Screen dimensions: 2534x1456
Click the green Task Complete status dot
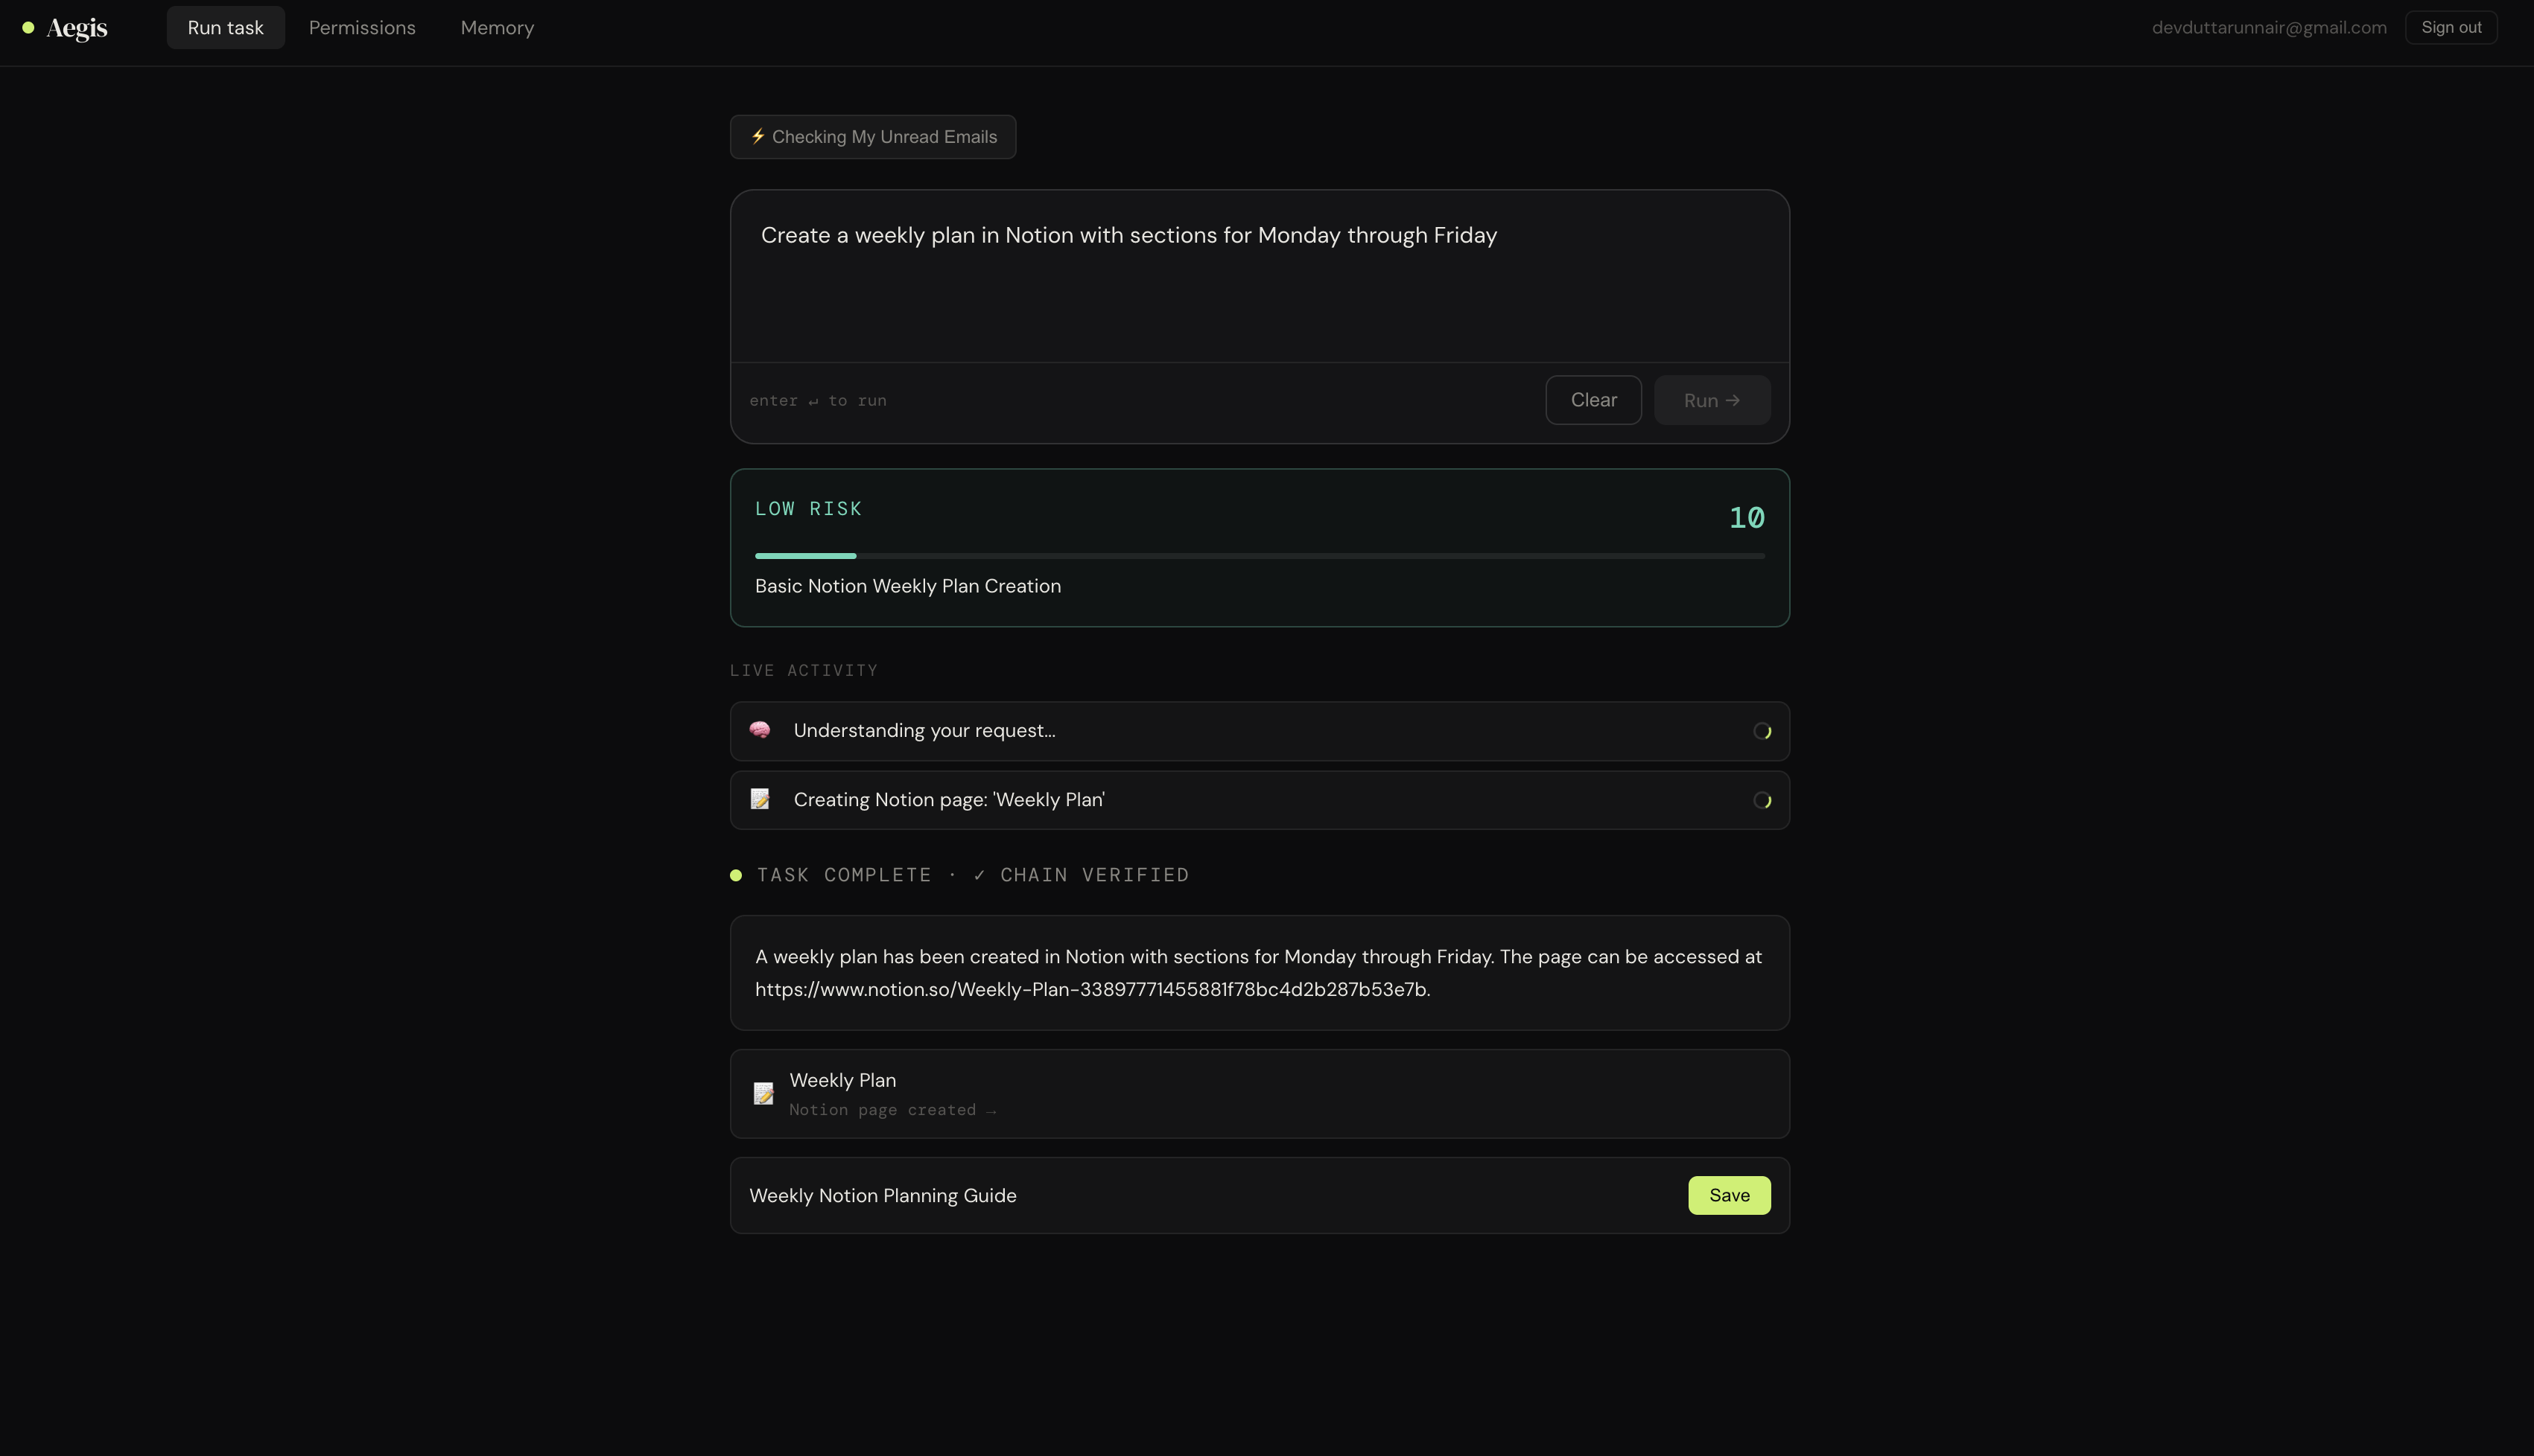point(735,875)
